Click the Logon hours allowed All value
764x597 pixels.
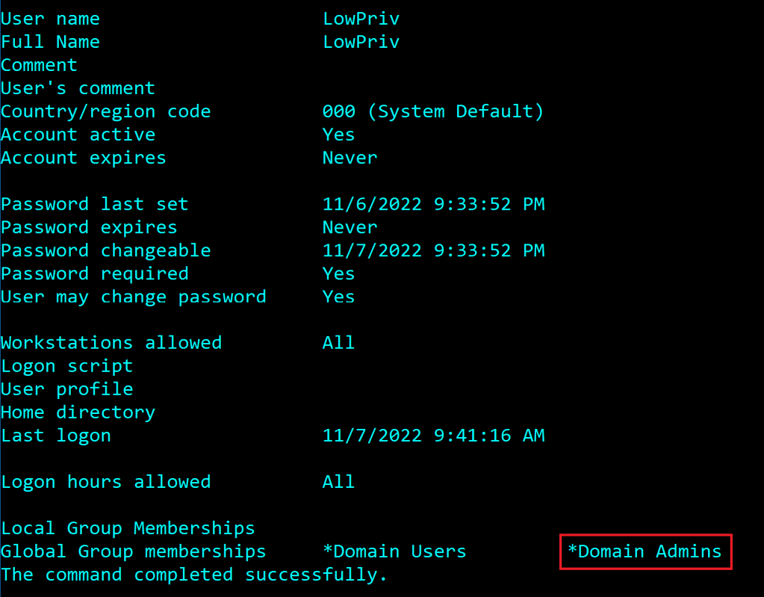(338, 482)
